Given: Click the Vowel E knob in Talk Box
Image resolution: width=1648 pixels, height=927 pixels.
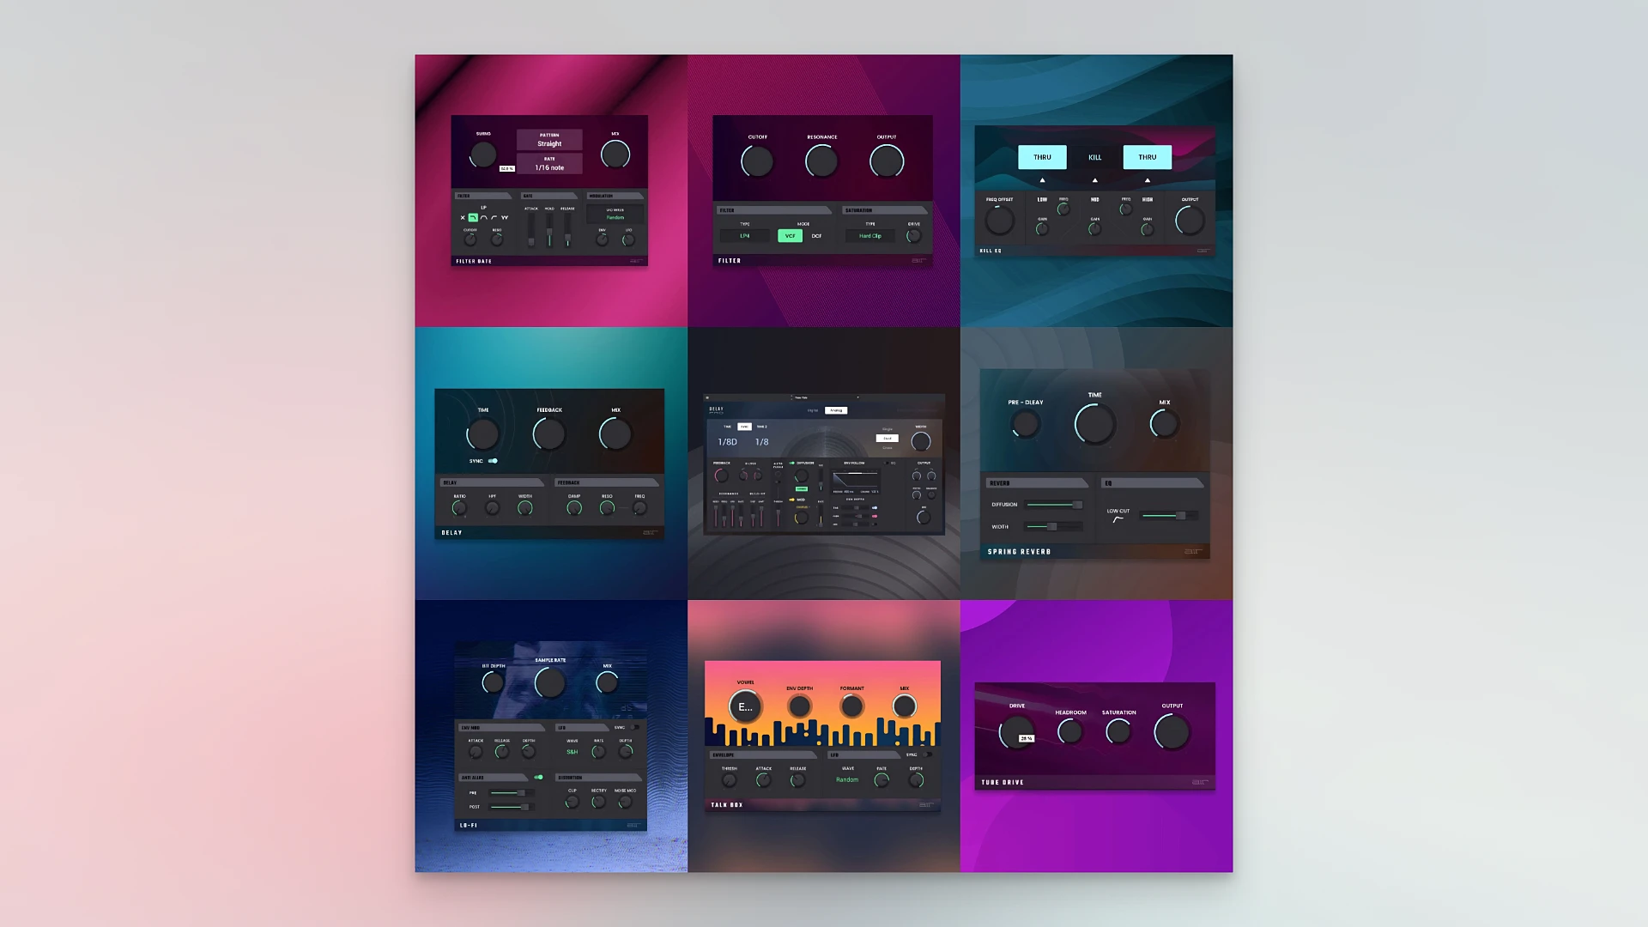Looking at the screenshot, I should (x=745, y=706).
